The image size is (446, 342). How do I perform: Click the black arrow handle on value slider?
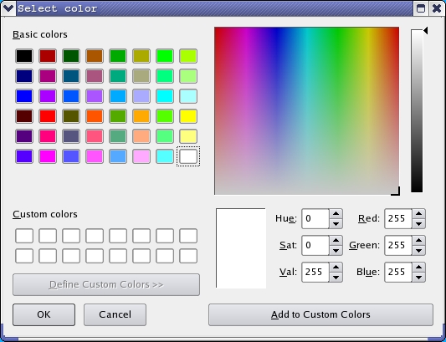(x=426, y=31)
